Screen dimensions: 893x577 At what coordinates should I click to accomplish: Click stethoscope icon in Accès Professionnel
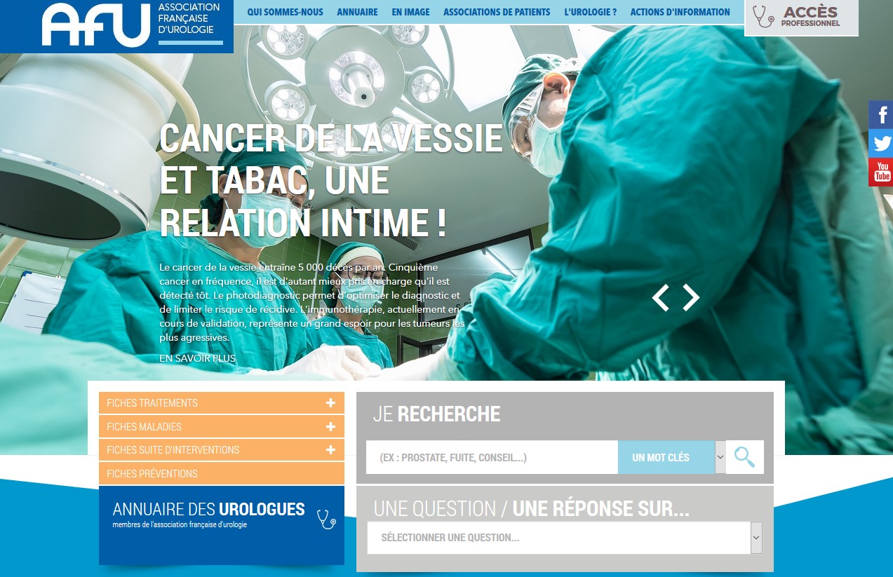point(763,16)
